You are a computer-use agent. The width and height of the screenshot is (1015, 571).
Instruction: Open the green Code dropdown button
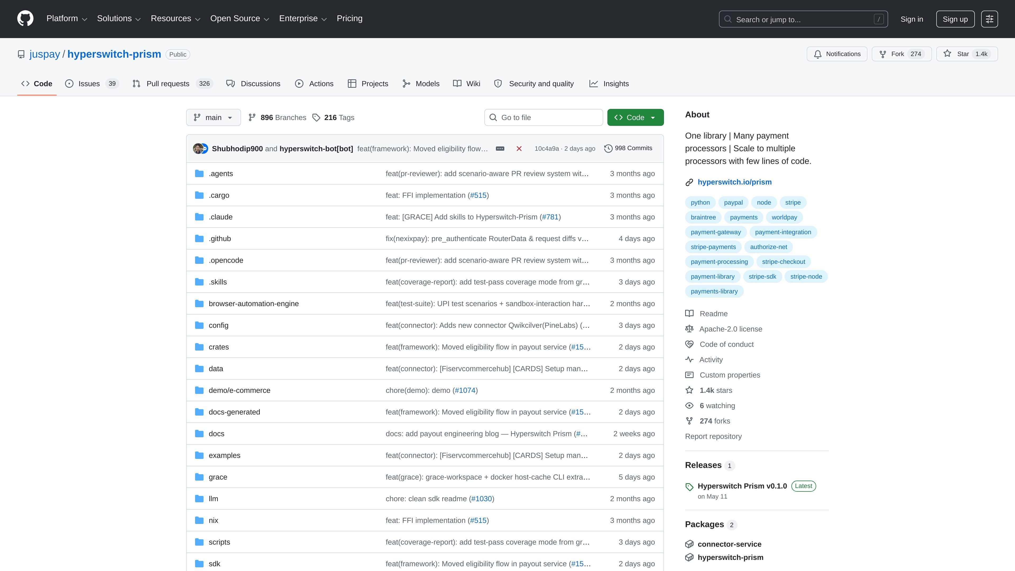click(x=635, y=117)
